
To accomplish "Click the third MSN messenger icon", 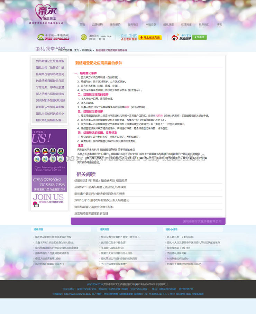I will [x=53, y=159].
